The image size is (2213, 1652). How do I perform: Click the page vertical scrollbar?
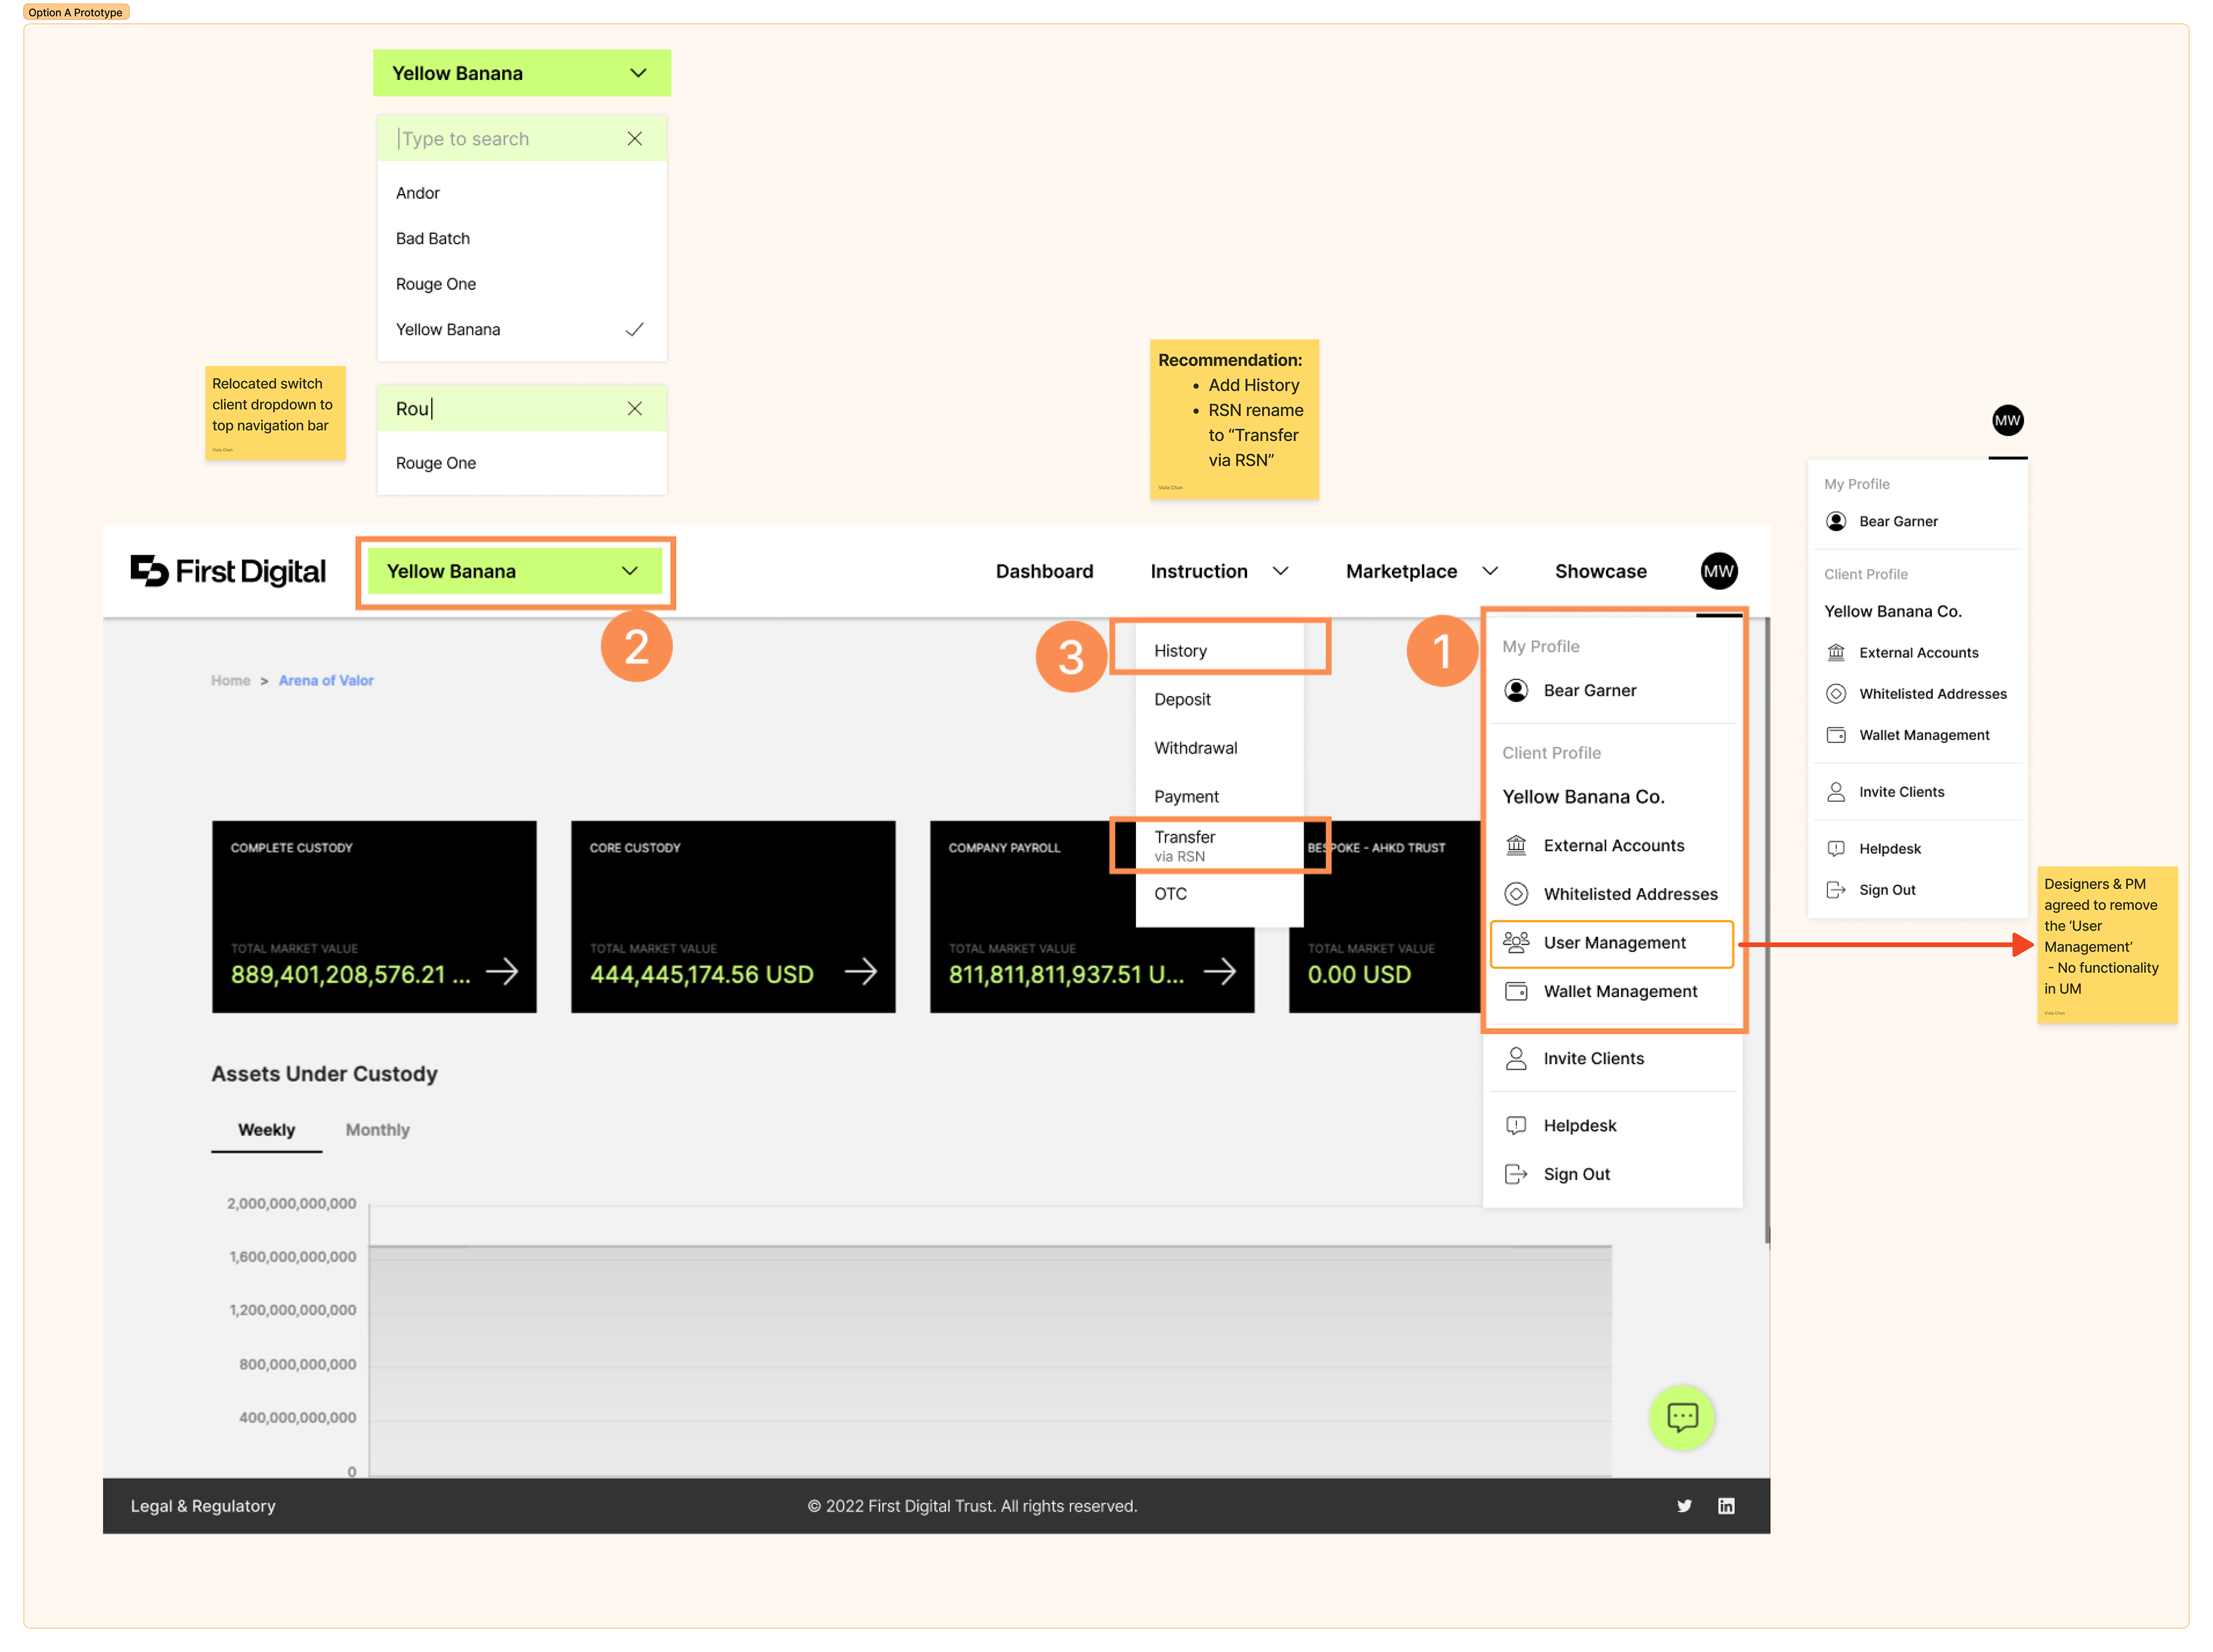(1767, 930)
